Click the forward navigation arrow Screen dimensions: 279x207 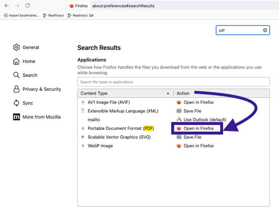[17, 6]
